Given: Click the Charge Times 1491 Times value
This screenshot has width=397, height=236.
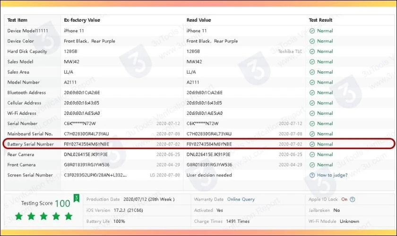Looking at the screenshot, I should [x=238, y=221].
